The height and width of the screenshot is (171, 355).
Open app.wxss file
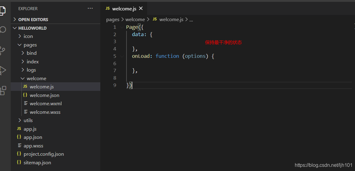click(55, 146)
